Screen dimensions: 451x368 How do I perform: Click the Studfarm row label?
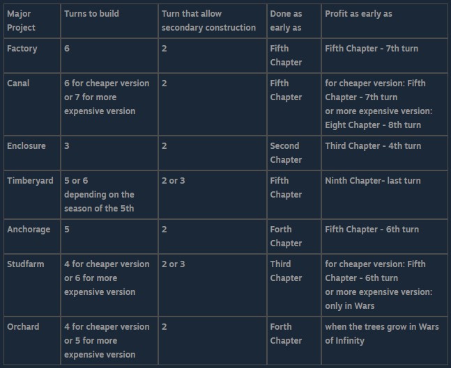[x=26, y=264]
